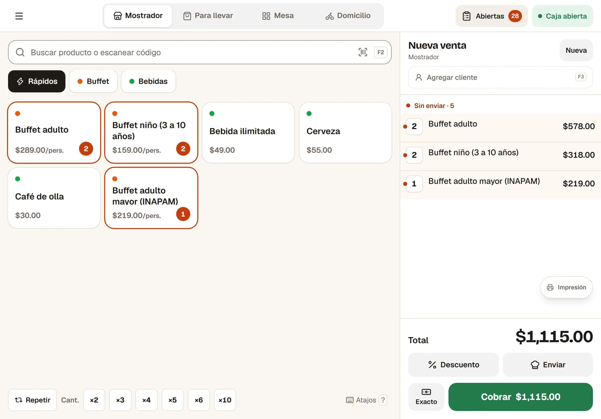This screenshot has width=601, height=419.
Task: Click the F2 shortcut badge
Action: click(381, 52)
